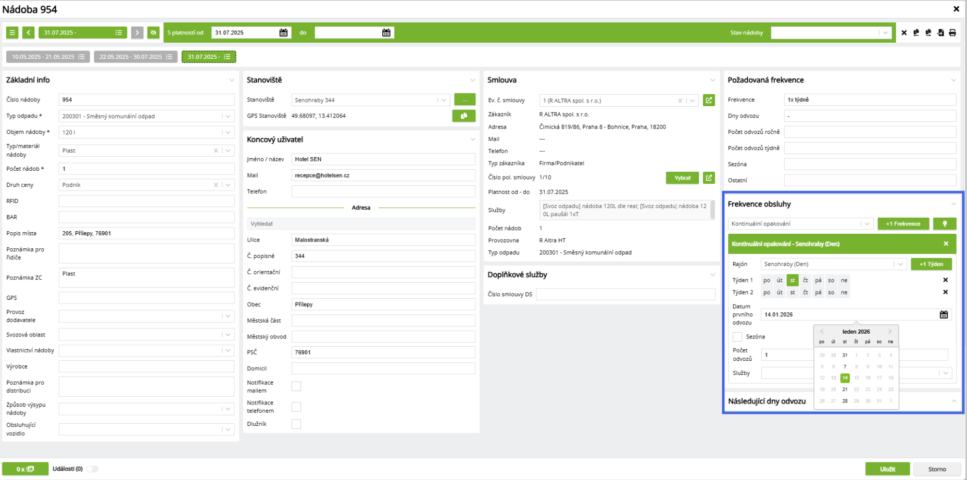
Task: Click the '...' button next to Stanoviště
Action: (464, 100)
